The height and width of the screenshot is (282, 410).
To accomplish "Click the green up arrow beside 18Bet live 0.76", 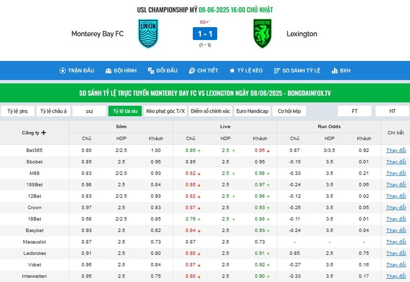I will tap(199, 220).
